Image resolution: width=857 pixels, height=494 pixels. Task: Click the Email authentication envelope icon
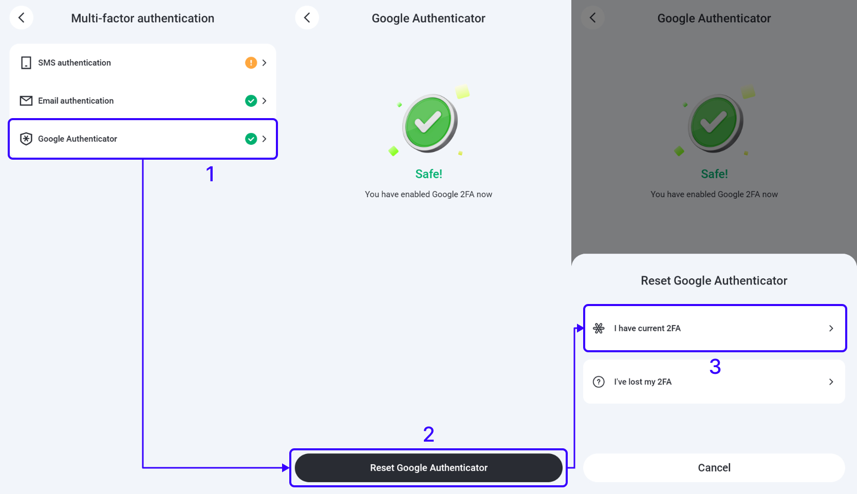point(26,101)
